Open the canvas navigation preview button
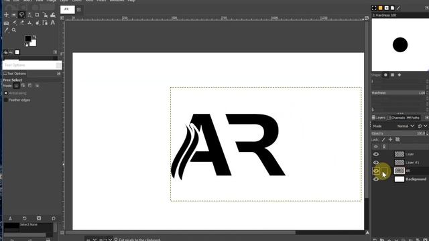 point(367,233)
